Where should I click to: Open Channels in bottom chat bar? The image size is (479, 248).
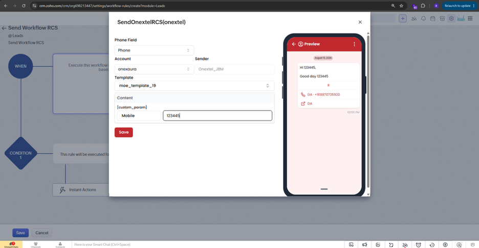click(x=36, y=244)
